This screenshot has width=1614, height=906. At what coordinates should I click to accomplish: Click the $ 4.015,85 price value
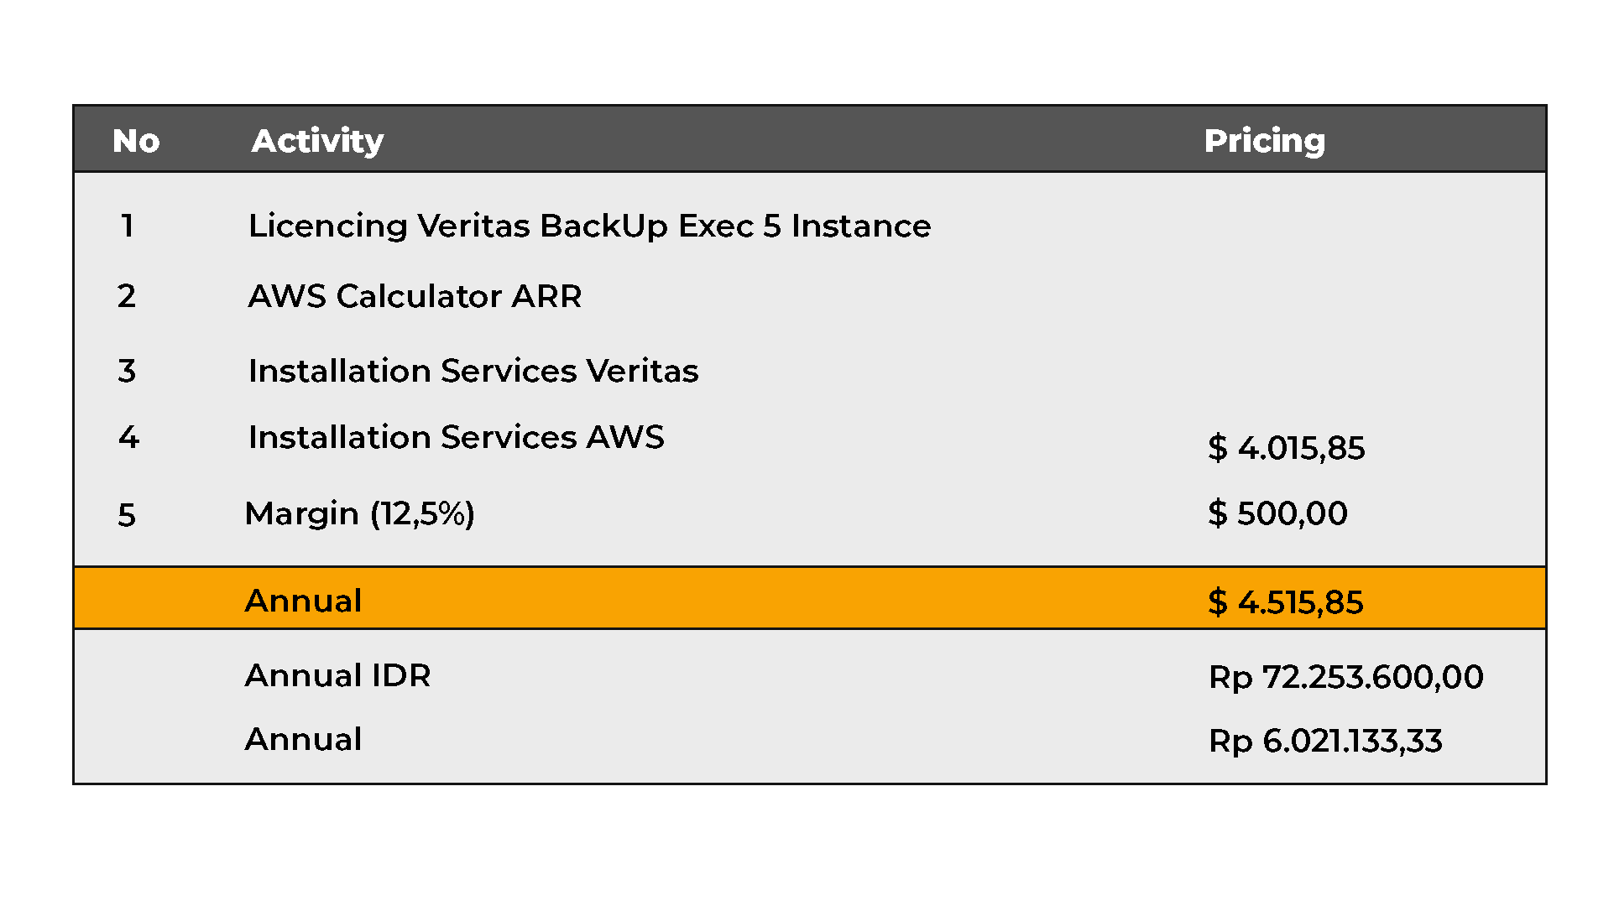tap(1286, 448)
